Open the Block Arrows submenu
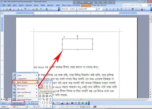This screenshot has width=152, height=109. pyautogui.click(x=25, y=85)
